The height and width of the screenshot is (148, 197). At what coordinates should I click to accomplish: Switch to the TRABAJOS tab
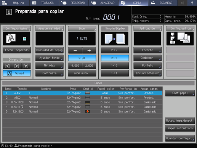[x=44, y=3]
